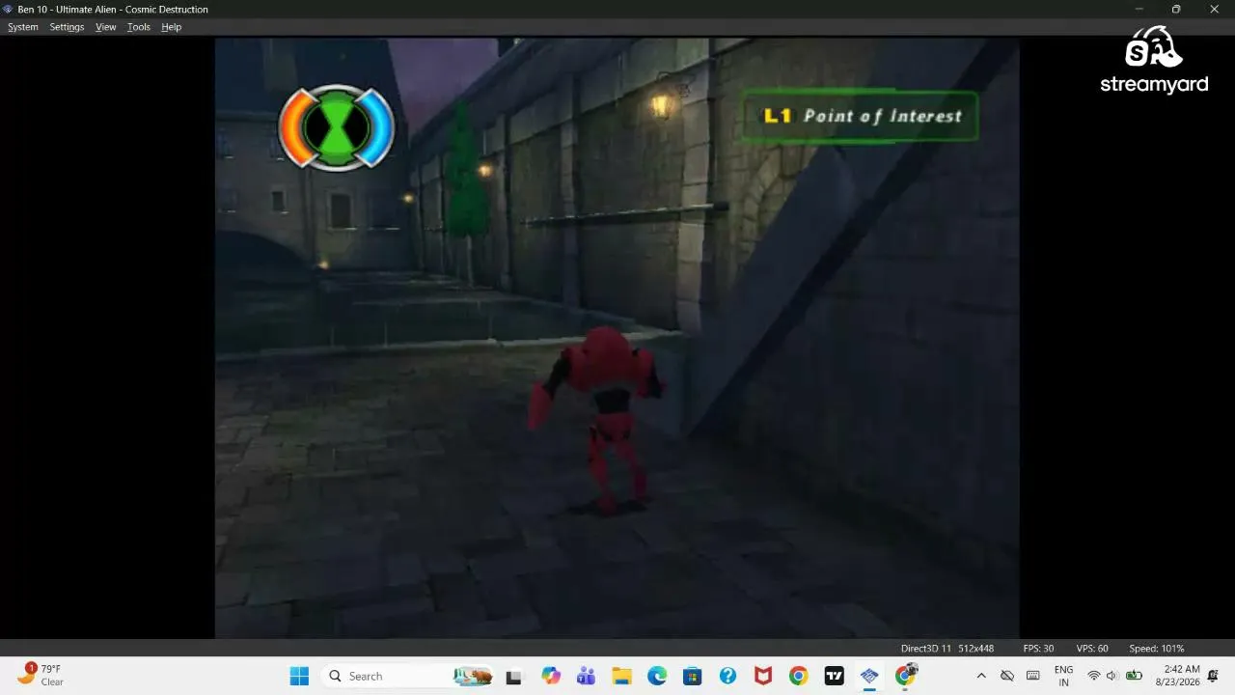
Task: Open TradingView from the taskbar
Action: (x=834, y=677)
